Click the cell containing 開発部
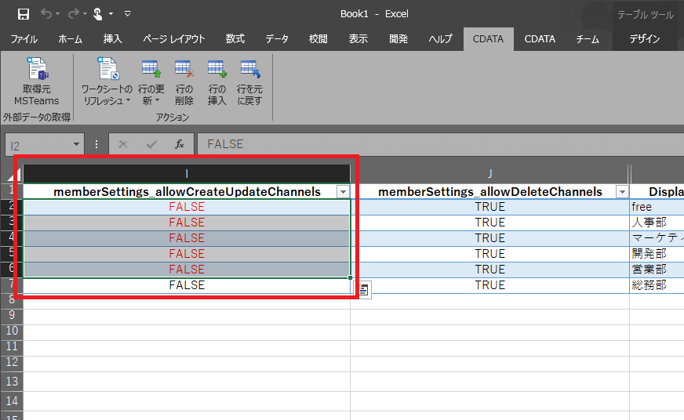 pos(657,254)
